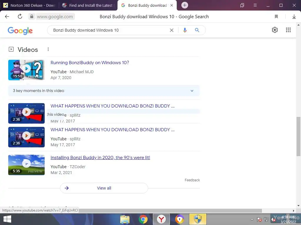Open the Google apps grid
This screenshot has width=301, height=225.
(288, 30)
